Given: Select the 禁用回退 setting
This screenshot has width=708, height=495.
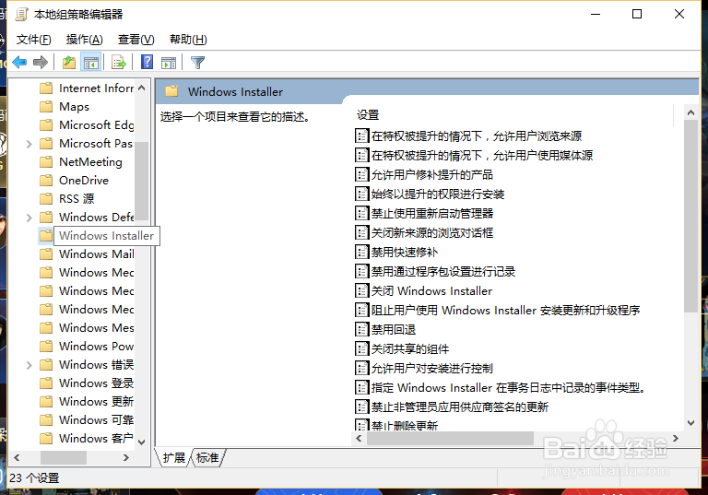Looking at the screenshot, I should (385, 330).
